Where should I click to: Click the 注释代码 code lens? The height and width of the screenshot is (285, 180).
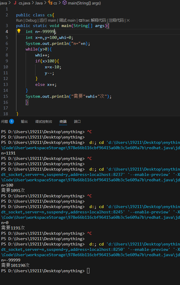pos(116,20)
